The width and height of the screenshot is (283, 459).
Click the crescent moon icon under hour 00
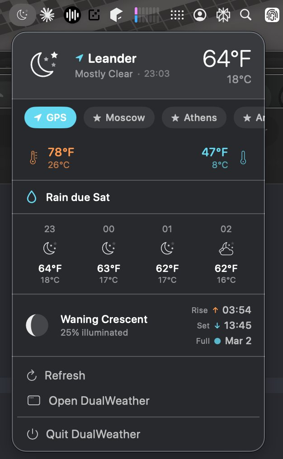(x=108, y=248)
